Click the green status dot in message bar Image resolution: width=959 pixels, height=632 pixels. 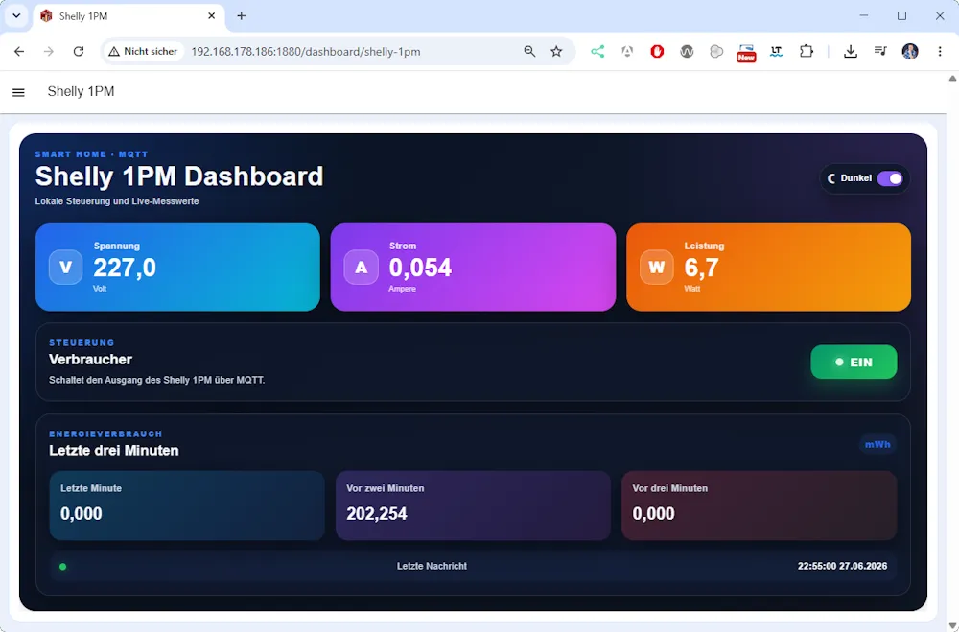point(62,567)
